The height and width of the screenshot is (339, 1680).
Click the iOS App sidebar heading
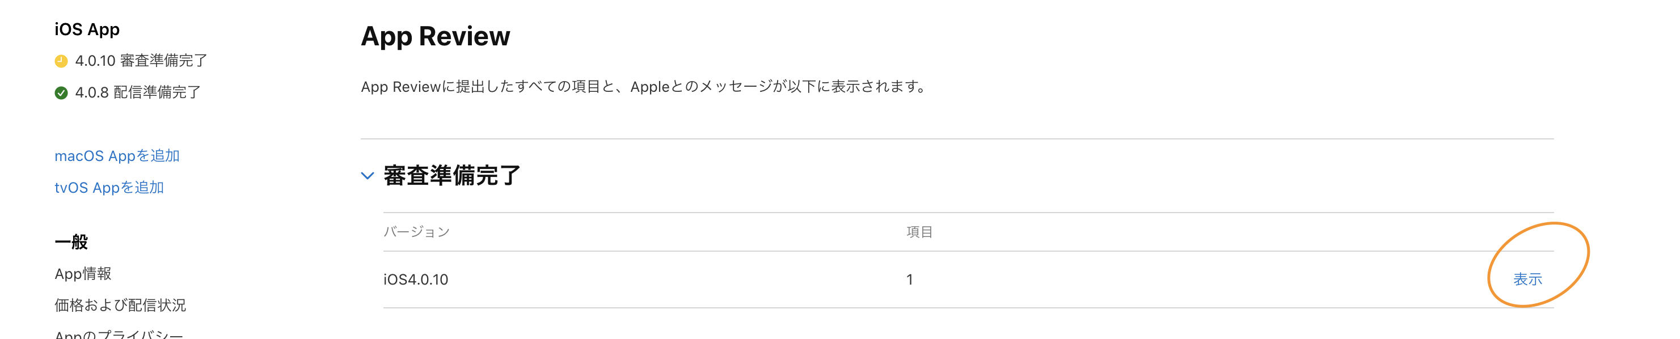(x=87, y=29)
